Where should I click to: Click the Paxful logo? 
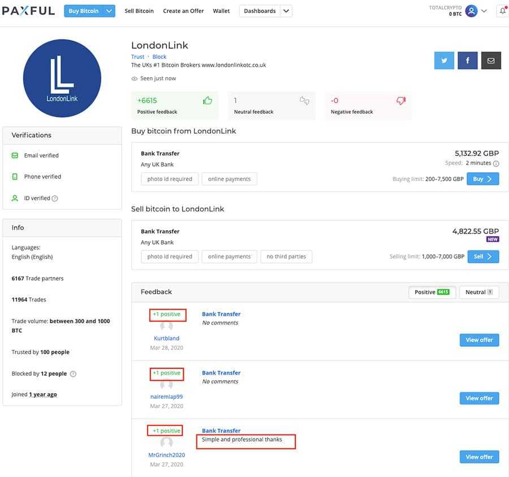coord(28,10)
